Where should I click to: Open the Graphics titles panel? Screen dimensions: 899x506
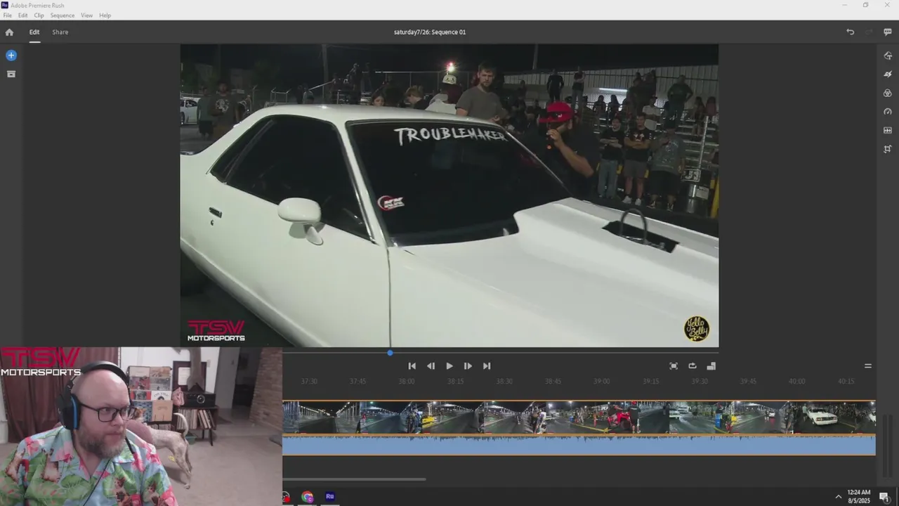point(888,56)
